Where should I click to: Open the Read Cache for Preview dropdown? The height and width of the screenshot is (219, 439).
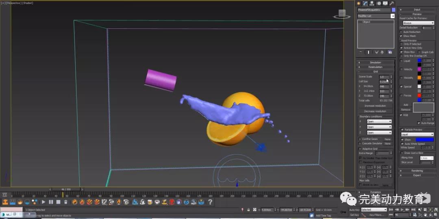pos(417,23)
